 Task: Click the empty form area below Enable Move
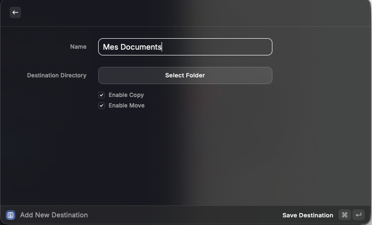(185, 153)
